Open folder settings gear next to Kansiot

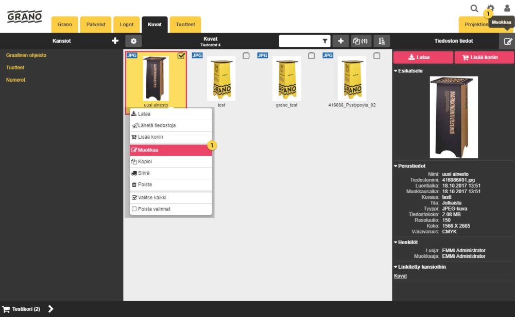133,41
